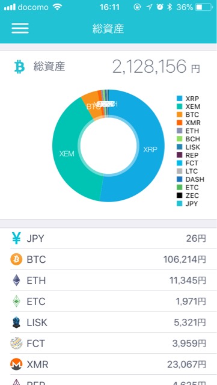Tap the LISK crystal icon
217x385 pixels.
[16, 322]
